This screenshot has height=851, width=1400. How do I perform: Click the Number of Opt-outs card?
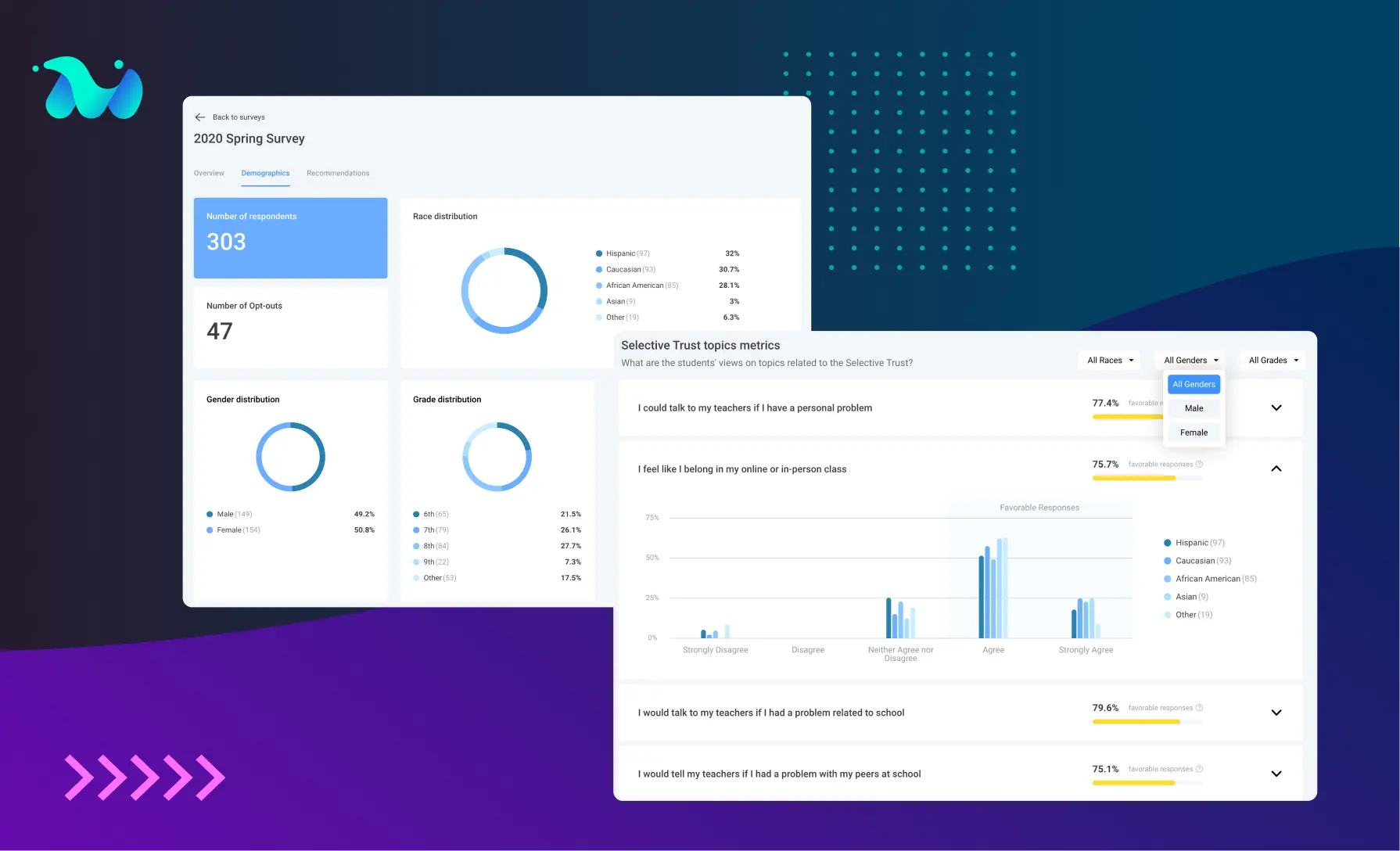tap(290, 328)
